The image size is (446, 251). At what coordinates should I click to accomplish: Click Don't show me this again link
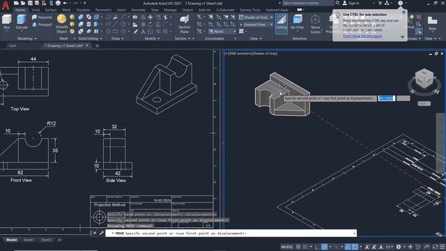[362, 36]
